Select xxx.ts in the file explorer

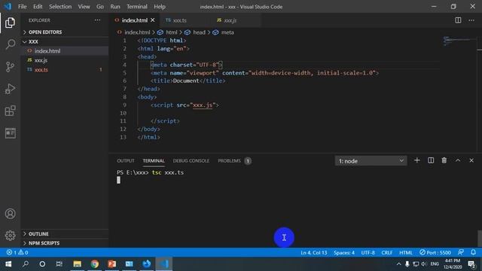[65, 70]
